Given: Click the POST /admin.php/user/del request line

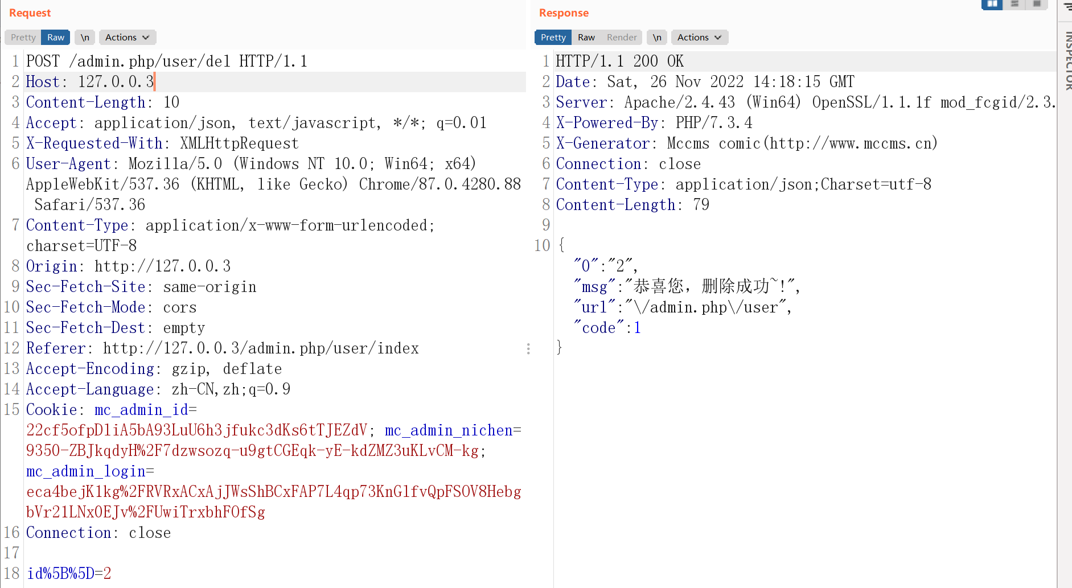Looking at the screenshot, I should click(167, 61).
